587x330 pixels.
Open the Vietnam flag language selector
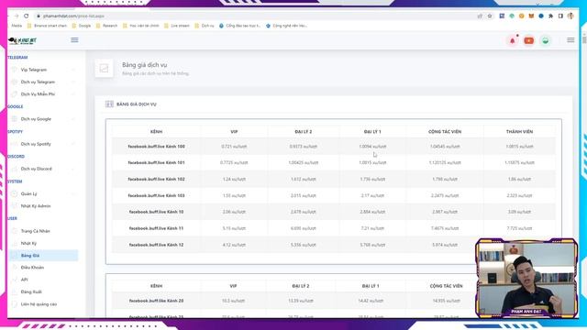tap(529, 40)
